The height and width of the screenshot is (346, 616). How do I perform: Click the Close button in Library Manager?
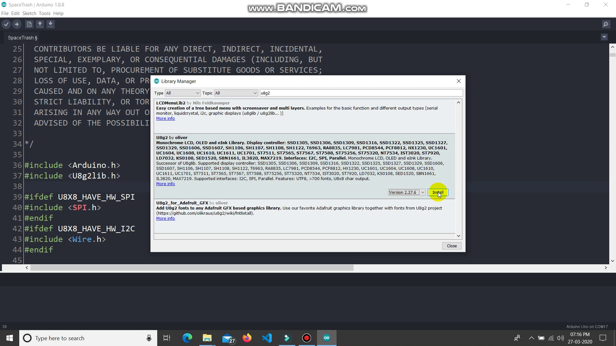pos(452,246)
